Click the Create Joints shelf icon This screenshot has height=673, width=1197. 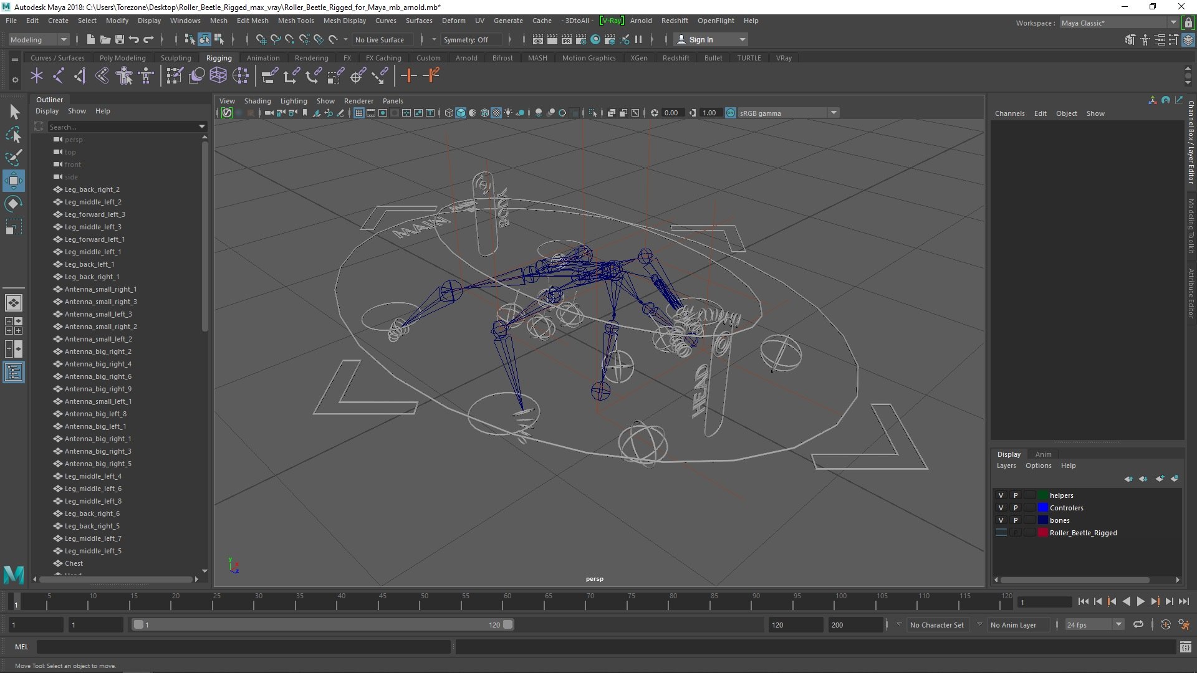(58, 76)
